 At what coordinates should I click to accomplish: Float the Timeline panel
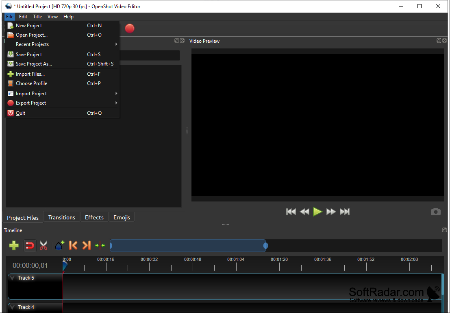pos(445,230)
